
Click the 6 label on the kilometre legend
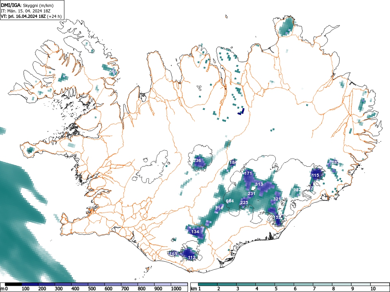tap(295, 289)
